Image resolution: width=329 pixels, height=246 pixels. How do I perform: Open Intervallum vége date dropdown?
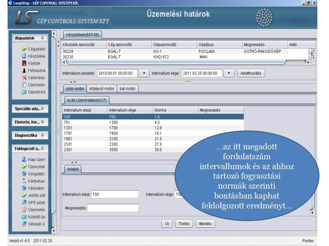click(229, 73)
